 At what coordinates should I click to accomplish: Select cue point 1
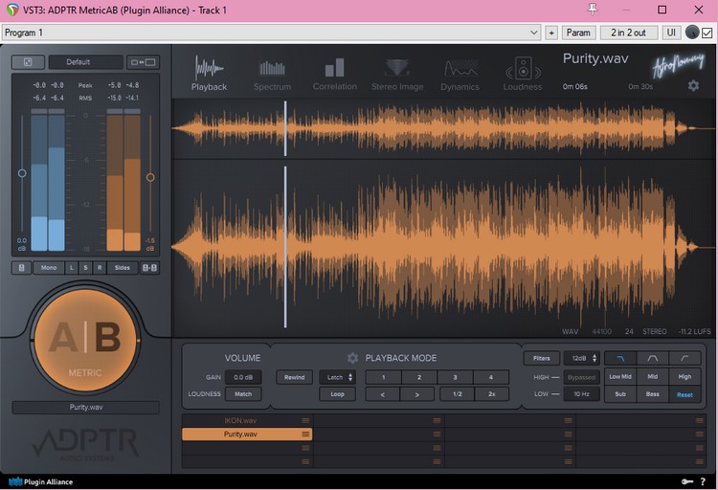tap(383, 377)
